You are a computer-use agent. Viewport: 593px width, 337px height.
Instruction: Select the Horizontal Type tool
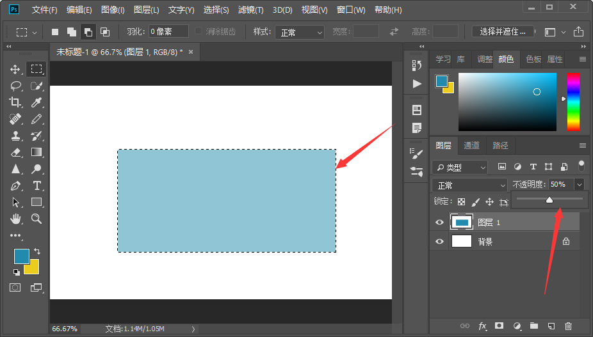(x=37, y=185)
